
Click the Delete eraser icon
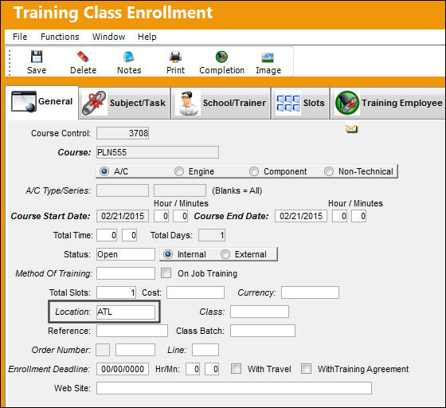click(83, 57)
